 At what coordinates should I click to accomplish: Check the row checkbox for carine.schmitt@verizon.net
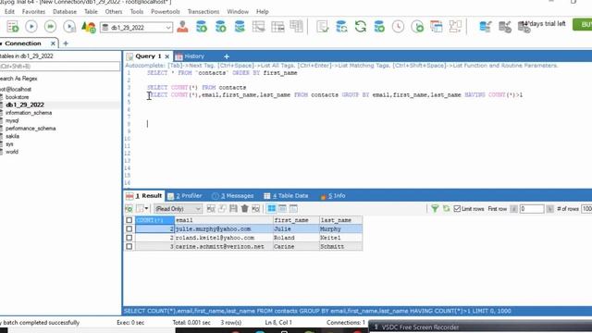pyautogui.click(x=129, y=247)
